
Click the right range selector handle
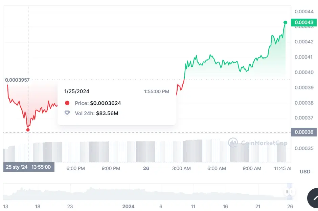tap(293, 192)
